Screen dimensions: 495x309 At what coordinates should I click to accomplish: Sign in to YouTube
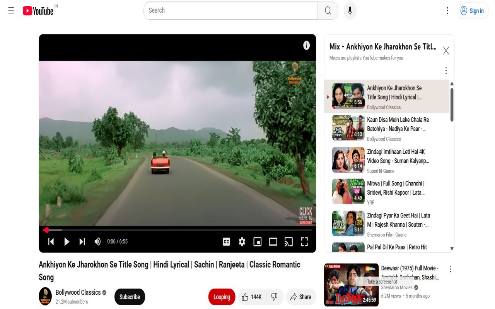click(473, 11)
